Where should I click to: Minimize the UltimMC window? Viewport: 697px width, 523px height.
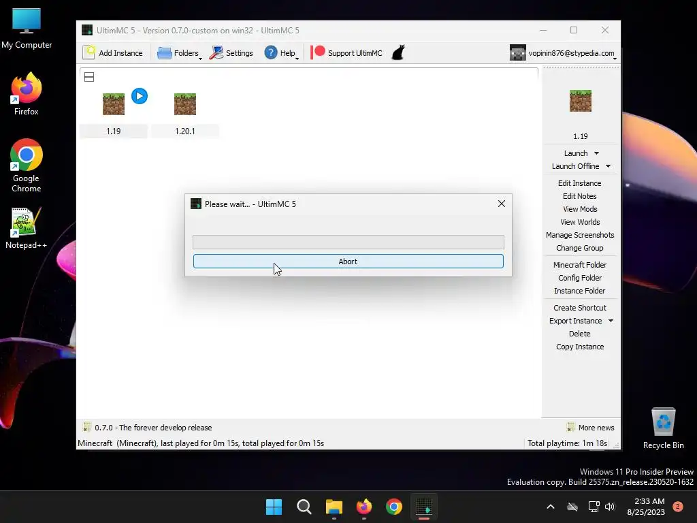543,30
